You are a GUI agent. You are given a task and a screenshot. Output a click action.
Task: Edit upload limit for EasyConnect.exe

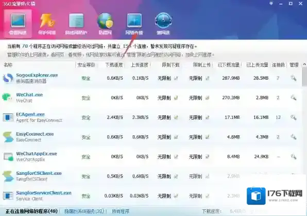click(208, 137)
